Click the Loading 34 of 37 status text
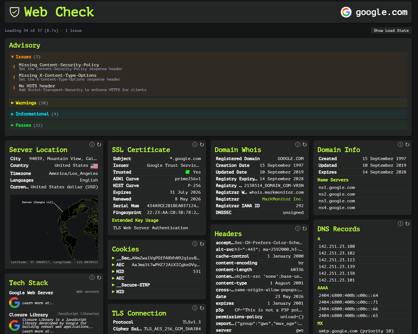Image resolution: width=418 pixels, height=334 pixels. tap(43, 31)
